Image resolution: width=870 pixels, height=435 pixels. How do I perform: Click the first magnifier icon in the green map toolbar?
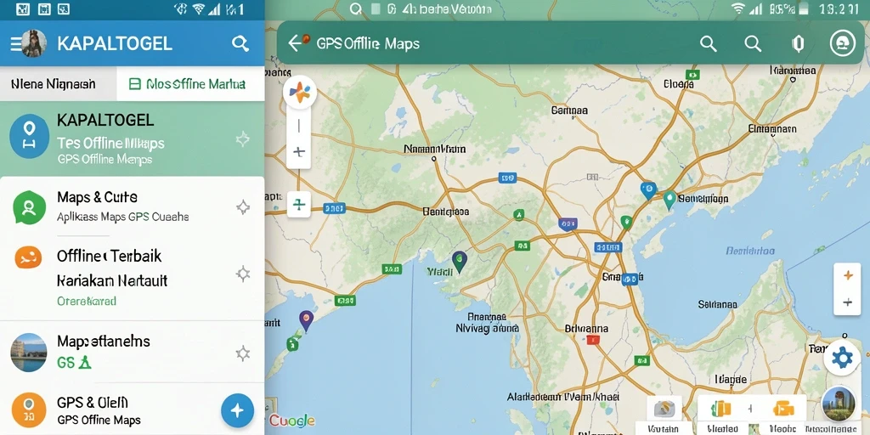tap(709, 43)
